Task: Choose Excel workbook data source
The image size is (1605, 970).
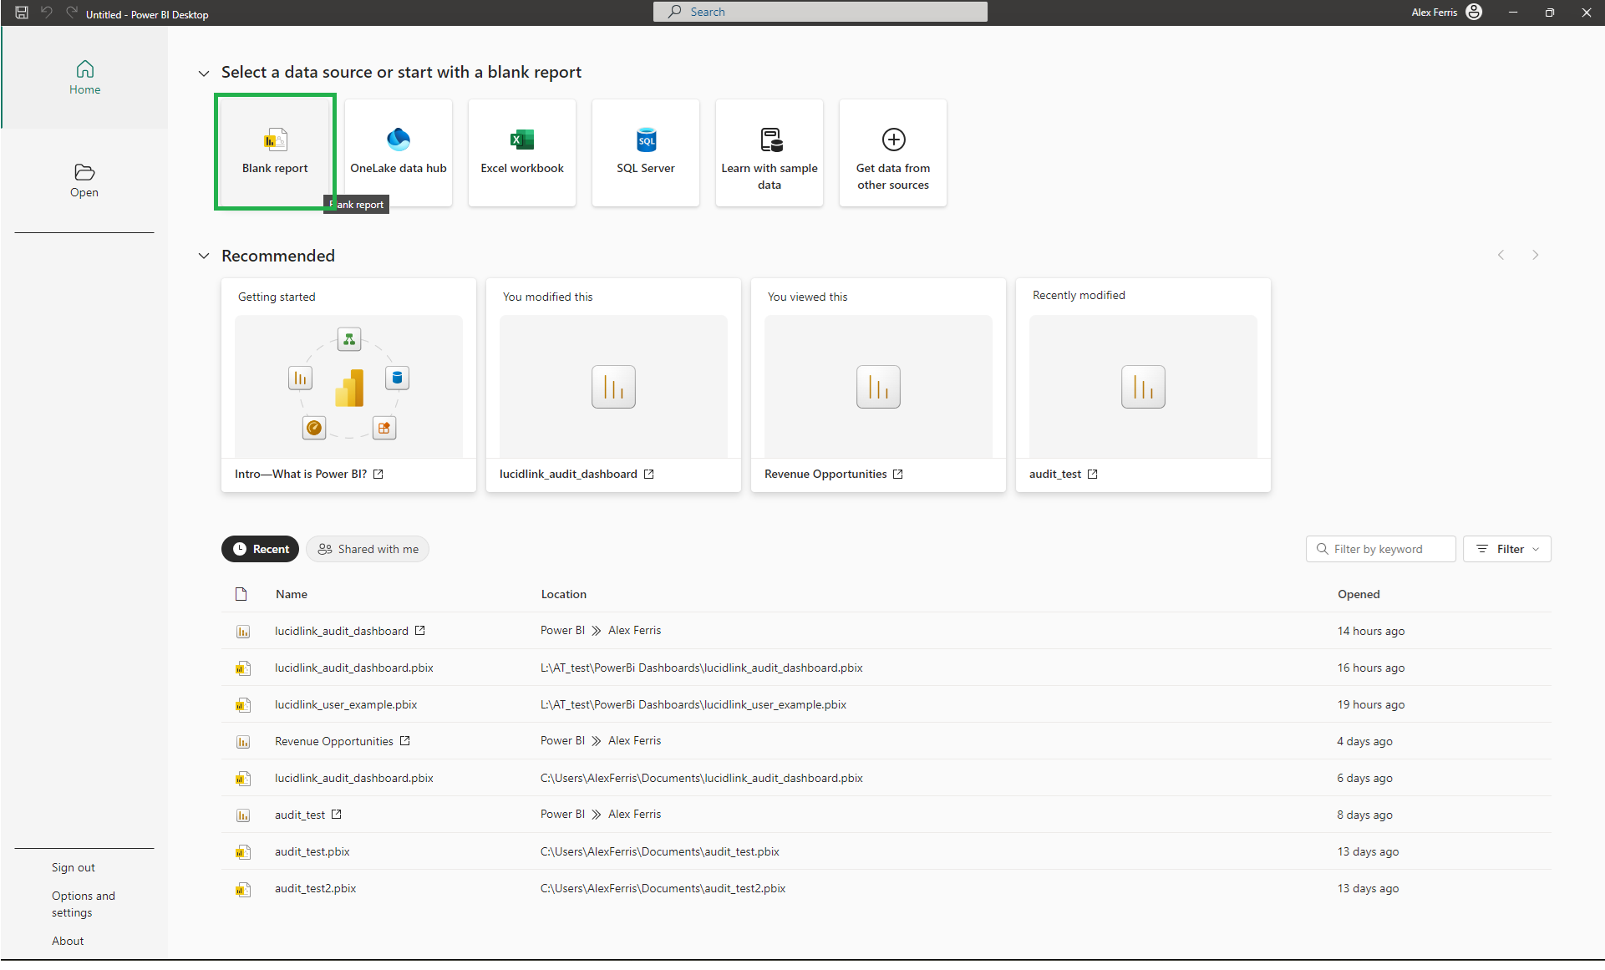Action: (522, 152)
